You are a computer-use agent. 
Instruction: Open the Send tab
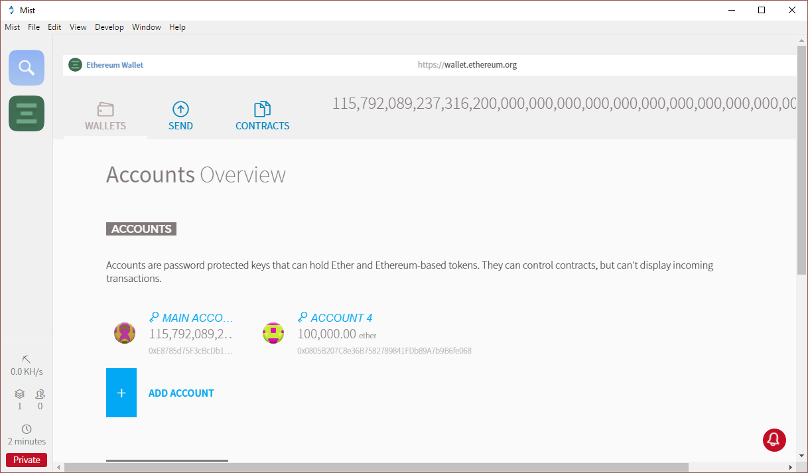coord(180,116)
